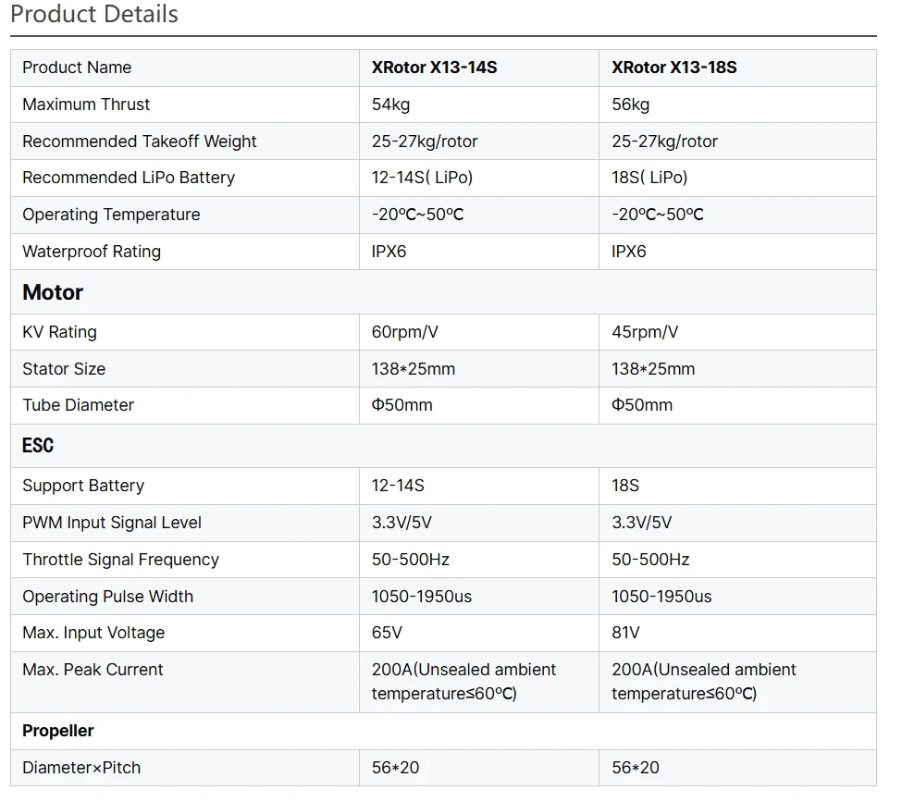Select the 'Max. Peak Current' label

(x=93, y=670)
